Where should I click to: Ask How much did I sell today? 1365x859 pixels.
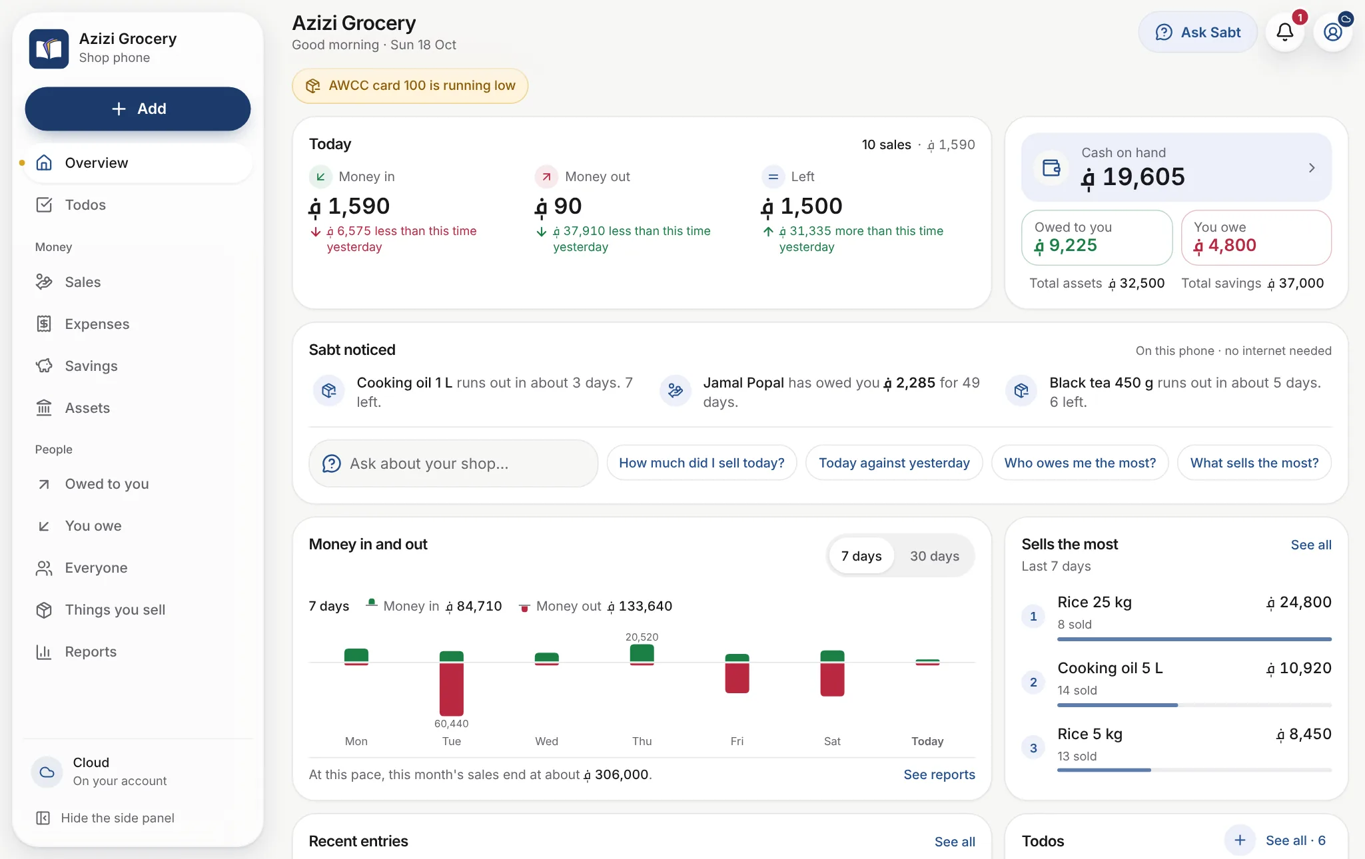(x=701, y=463)
